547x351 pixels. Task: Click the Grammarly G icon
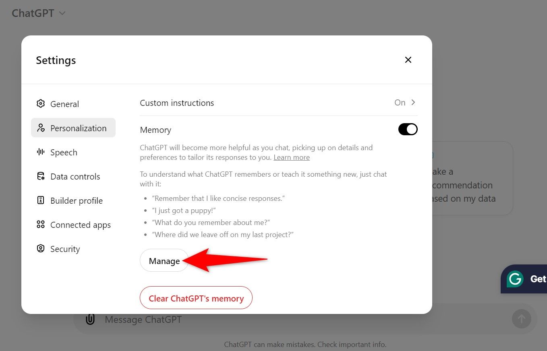(x=515, y=279)
